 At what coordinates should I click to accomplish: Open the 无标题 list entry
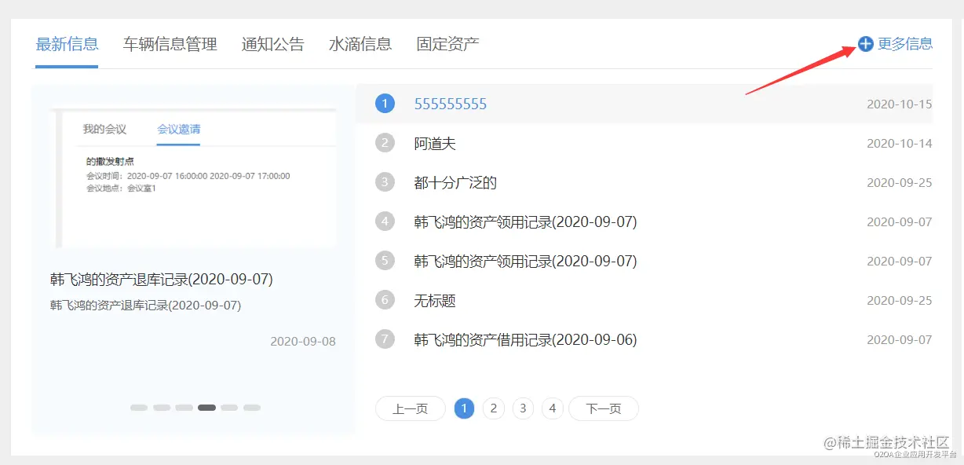pos(435,301)
